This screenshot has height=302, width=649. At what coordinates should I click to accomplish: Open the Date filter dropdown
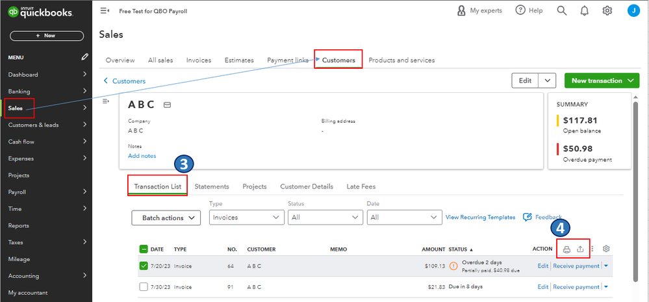[x=403, y=218]
